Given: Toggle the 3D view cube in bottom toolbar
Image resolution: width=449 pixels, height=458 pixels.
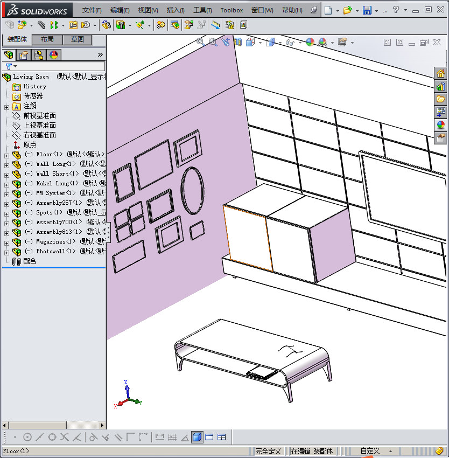Looking at the screenshot, I should (x=197, y=437).
